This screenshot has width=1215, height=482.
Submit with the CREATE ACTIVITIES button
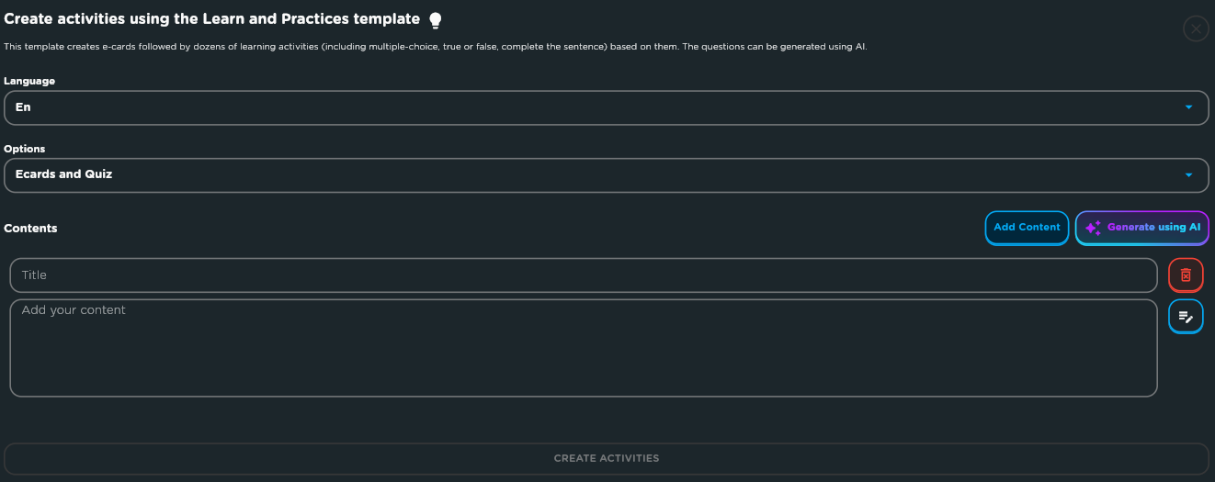[607, 458]
